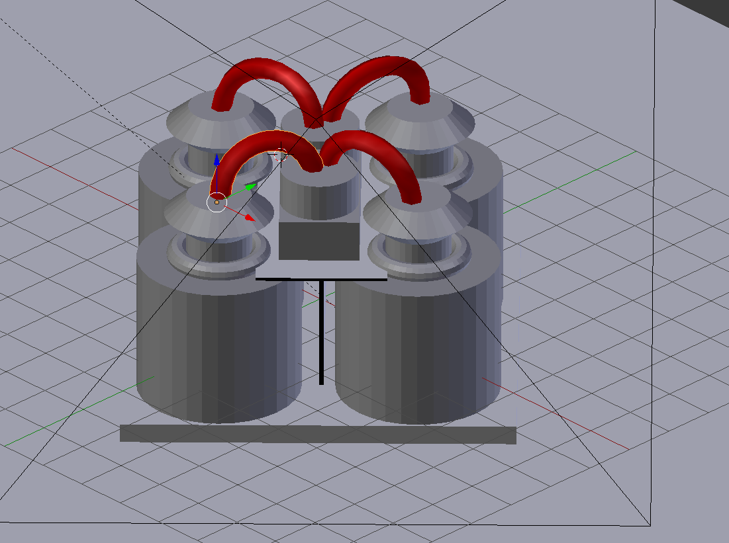Click the dark object in top-right corner
The height and width of the screenshot is (543, 729).
tap(712, 8)
